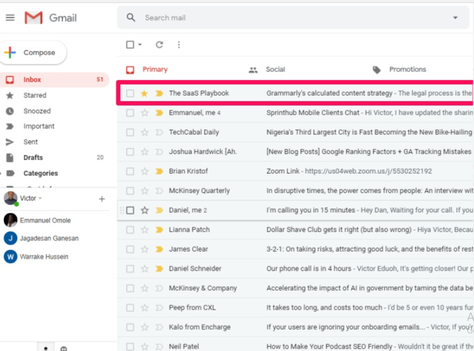Open the Sprinthub Mobile Clients Chat email

click(x=295, y=113)
